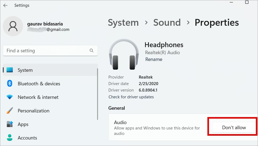This screenshot has height=146, width=258.
Task: Focus the Find a setting field
Action: click(x=46, y=51)
